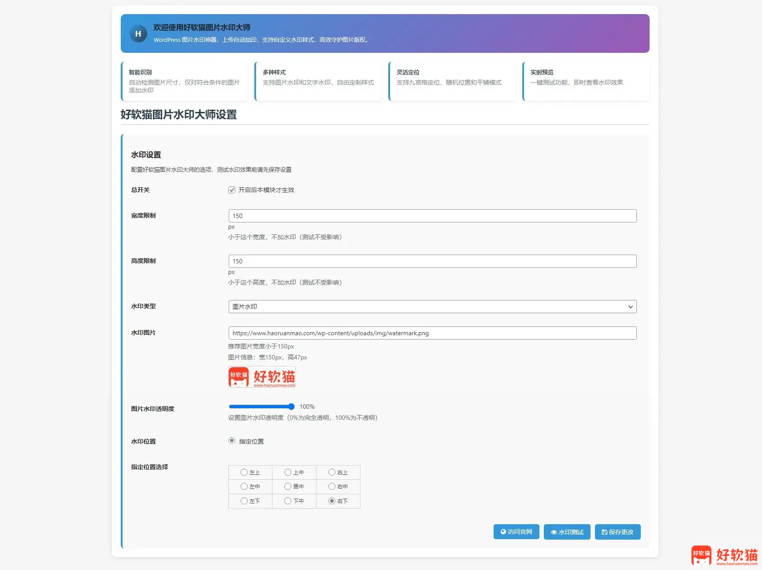Click the round H logo avatar

138,33
